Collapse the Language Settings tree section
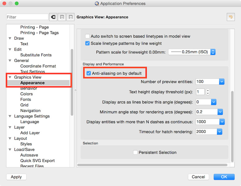241x186 pixels. point(10,116)
